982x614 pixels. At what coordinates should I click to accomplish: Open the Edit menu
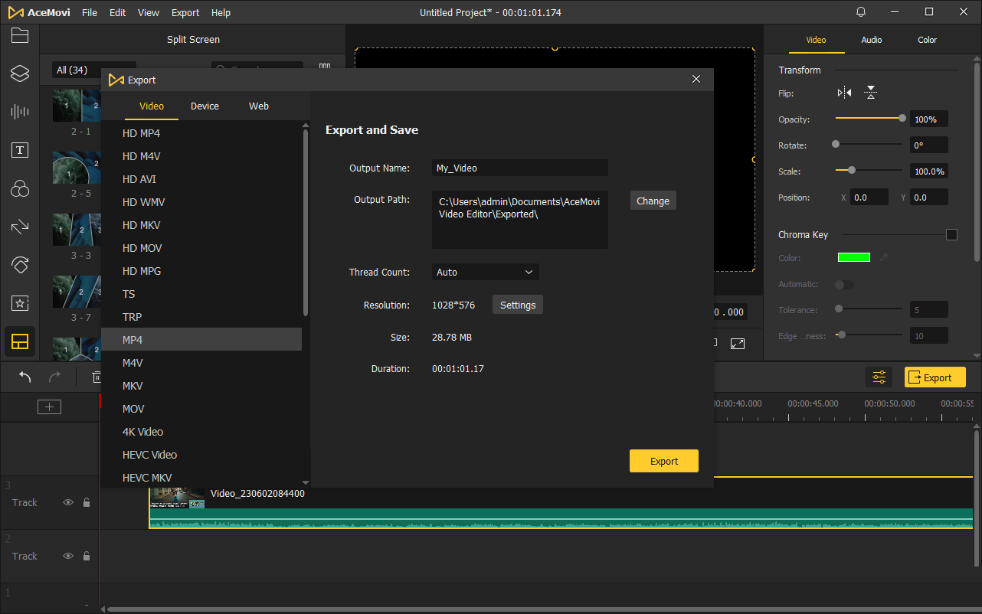118,12
